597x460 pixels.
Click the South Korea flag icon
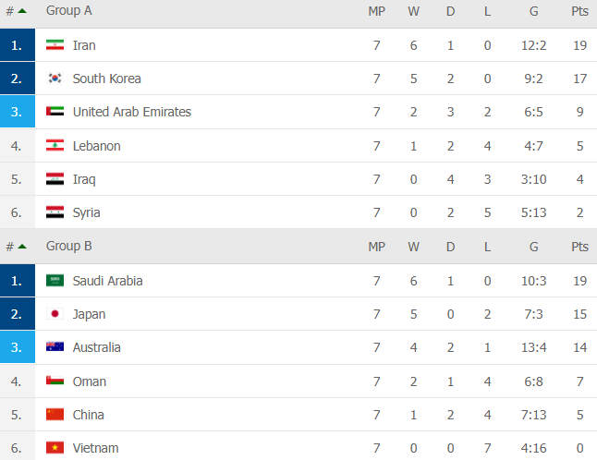(x=55, y=78)
